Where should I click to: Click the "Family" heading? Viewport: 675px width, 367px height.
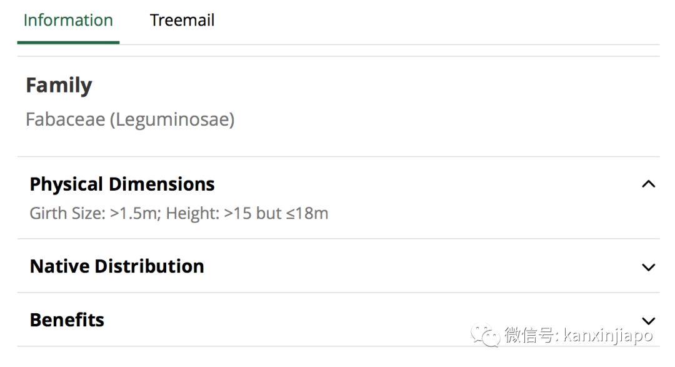[59, 85]
